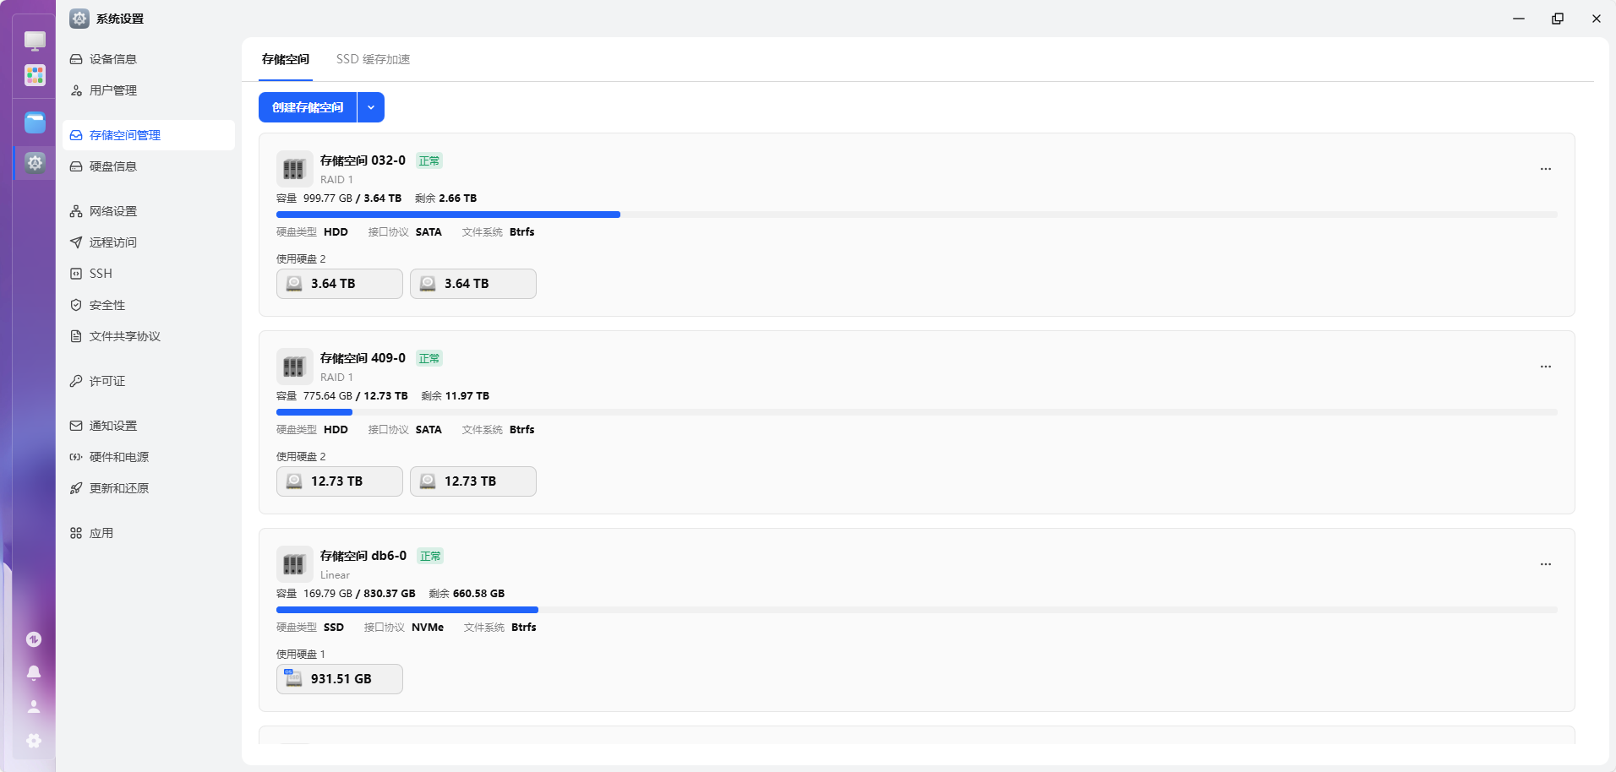Open the task monitor icon above bell

34,639
